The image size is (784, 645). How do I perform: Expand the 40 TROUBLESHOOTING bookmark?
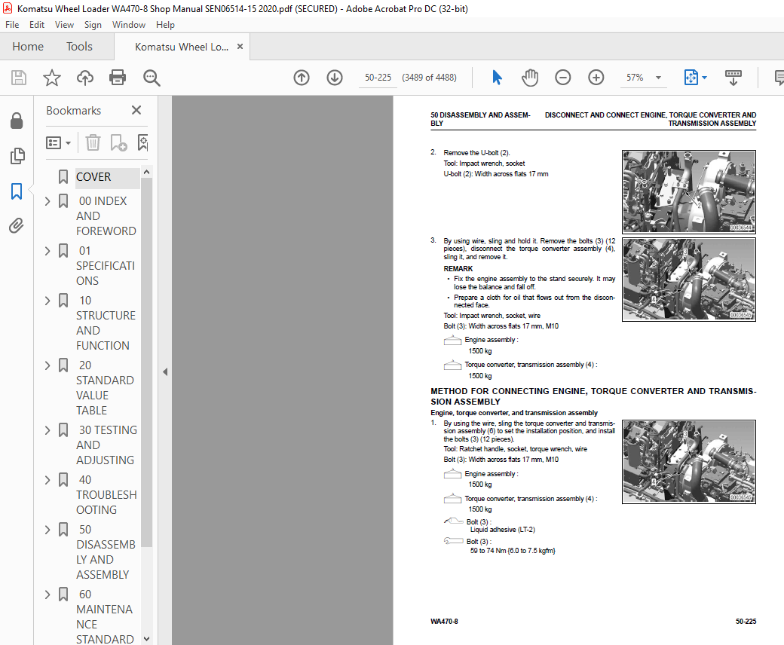coord(47,480)
